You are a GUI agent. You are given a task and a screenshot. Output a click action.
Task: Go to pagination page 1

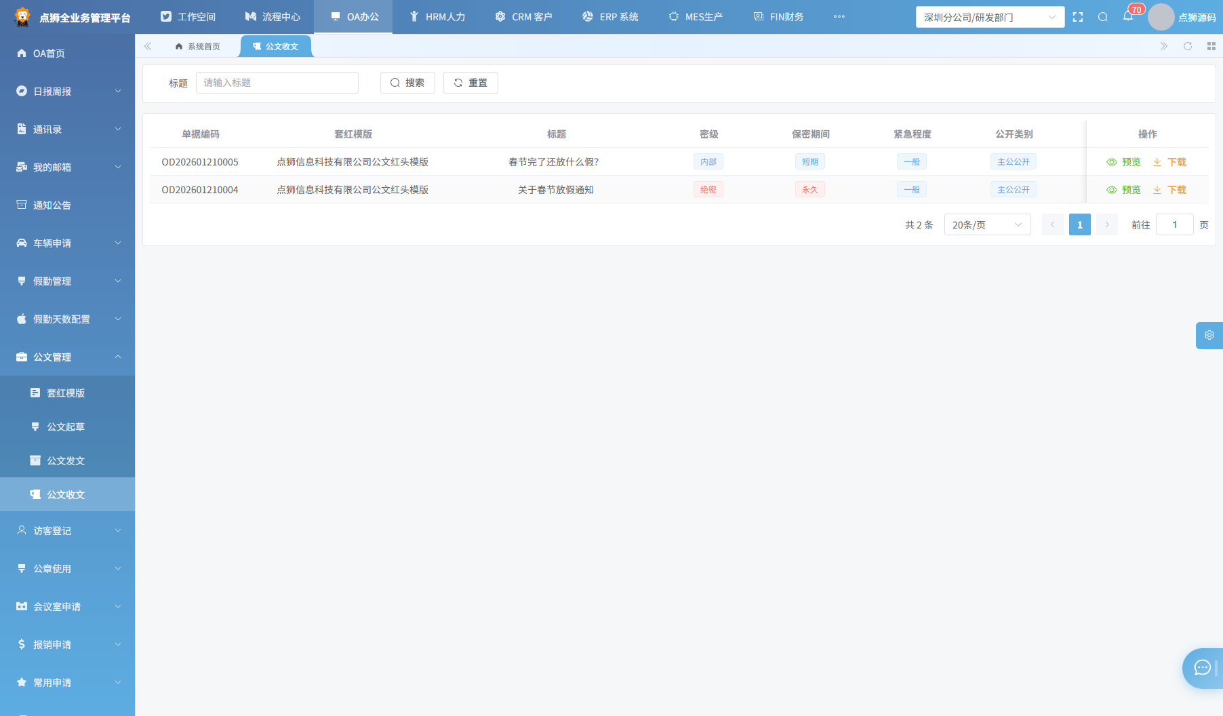1079,224
